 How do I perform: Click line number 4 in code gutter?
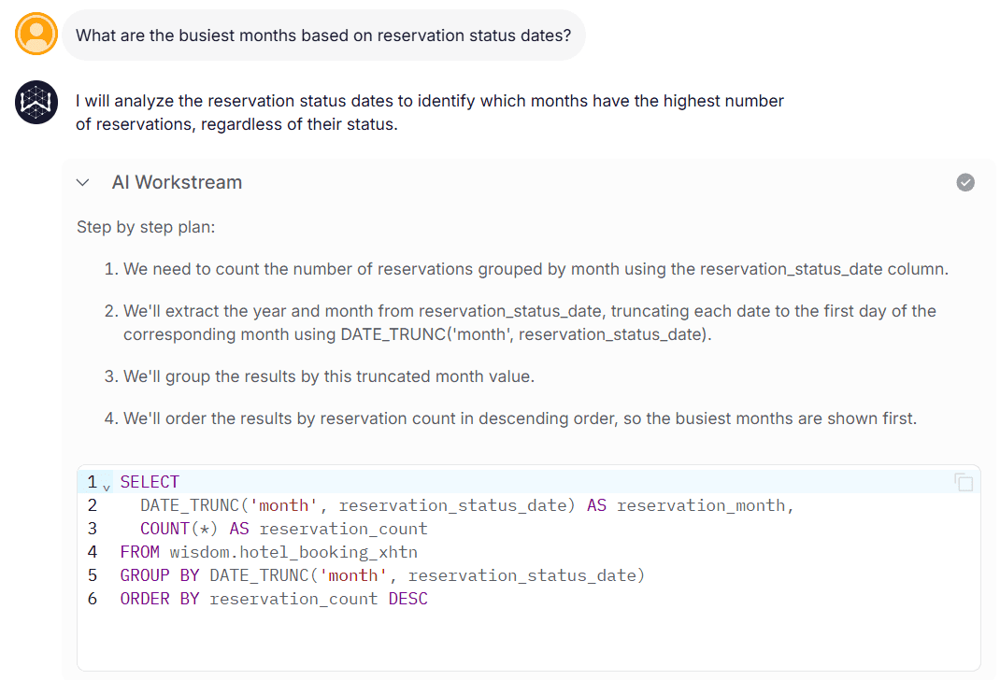pos(93,552)
